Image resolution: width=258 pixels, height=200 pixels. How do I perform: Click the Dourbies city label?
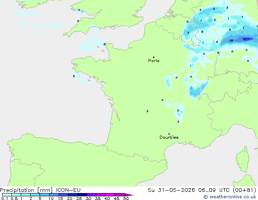[x=169, y=137]
